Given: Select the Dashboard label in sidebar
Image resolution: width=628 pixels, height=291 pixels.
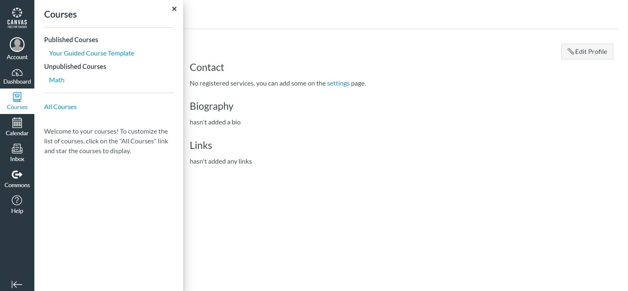Looking at the screenshot, I should pos(17,82).
